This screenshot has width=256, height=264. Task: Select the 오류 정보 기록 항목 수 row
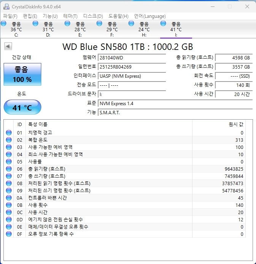[124, 234]
